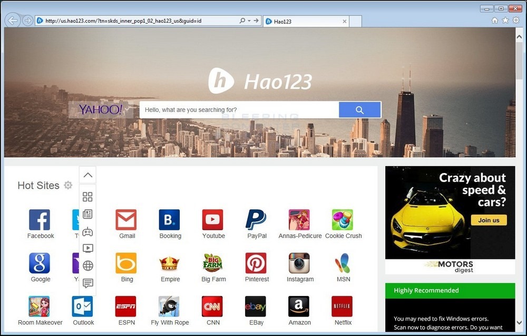Click the page scrollbar up arrow
The height and width of the screenshot is (336, 527).
[x=519, y=37]
